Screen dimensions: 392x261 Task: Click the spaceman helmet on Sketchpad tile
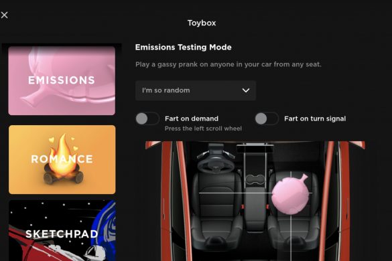95,252
